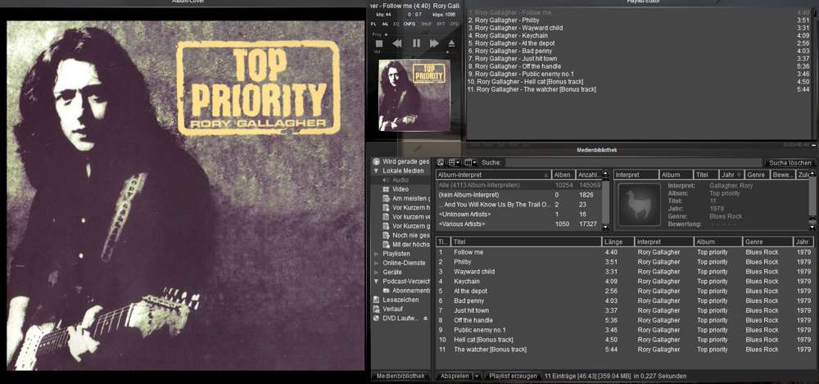This screenshot has width=819, height=384.
Task: Pause the current song
Action: [415, 43]
